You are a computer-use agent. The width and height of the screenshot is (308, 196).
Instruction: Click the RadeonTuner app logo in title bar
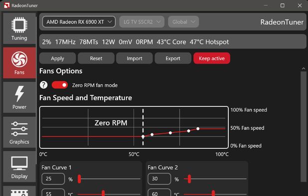pos(7,5)
